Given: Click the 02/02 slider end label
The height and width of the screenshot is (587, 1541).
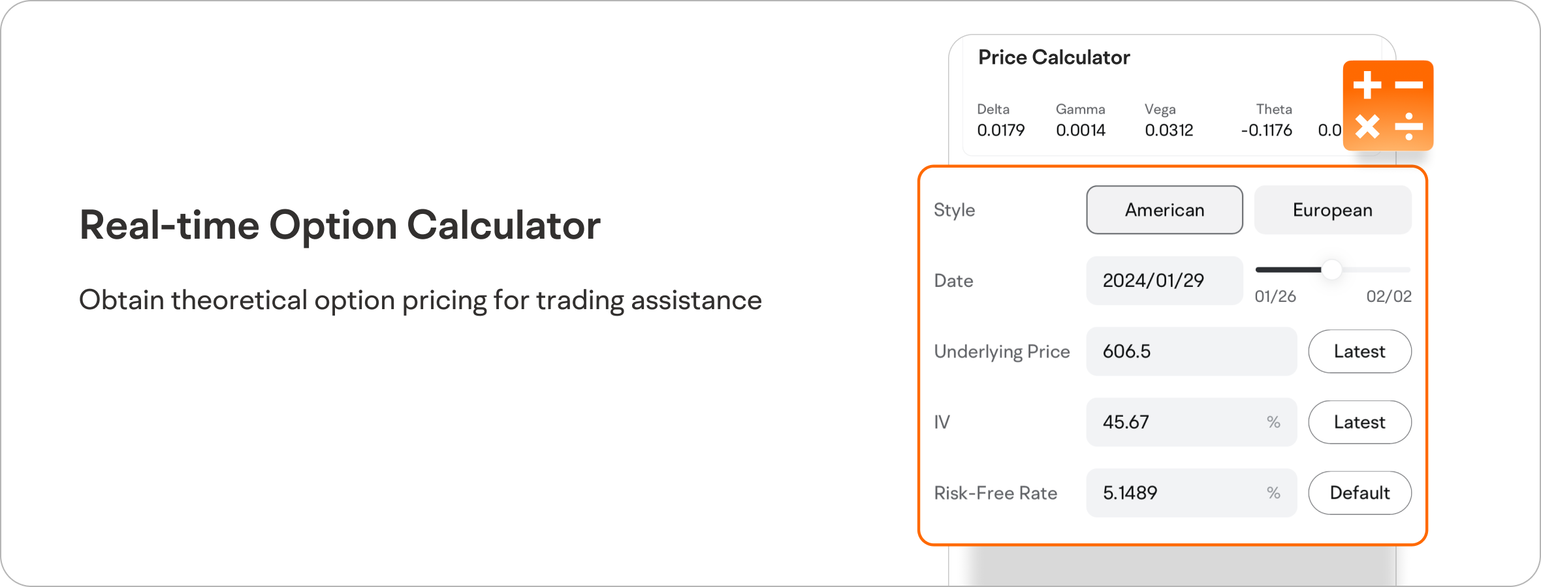Looking at the screenshot, I should (1389, 297).
